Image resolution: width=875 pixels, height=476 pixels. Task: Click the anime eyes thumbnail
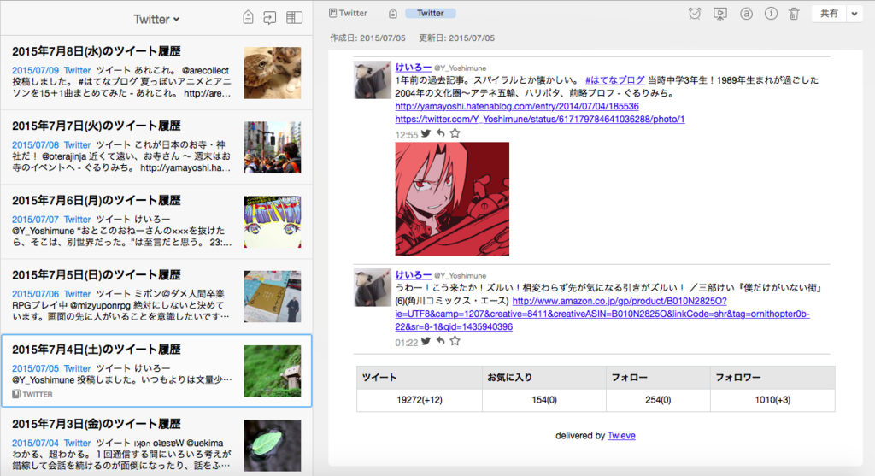tap(273, 221)
